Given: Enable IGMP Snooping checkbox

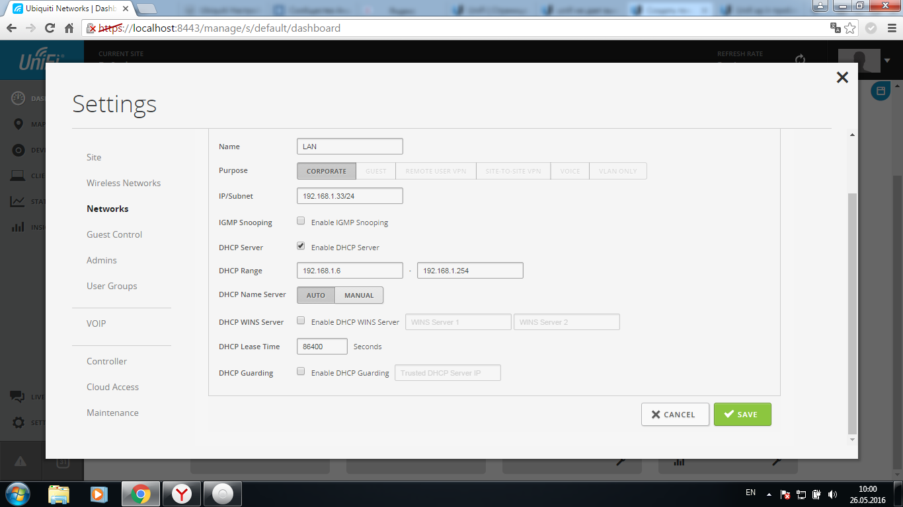Looking at the screenshot, I should 301,222.
